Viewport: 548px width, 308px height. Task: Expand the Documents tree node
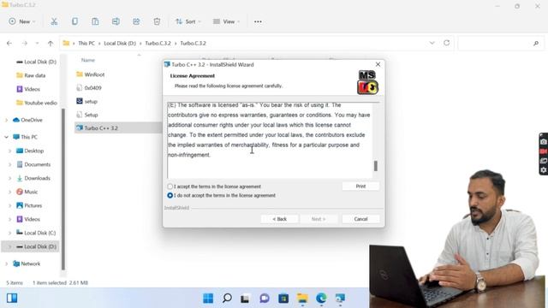click(9, 164)
